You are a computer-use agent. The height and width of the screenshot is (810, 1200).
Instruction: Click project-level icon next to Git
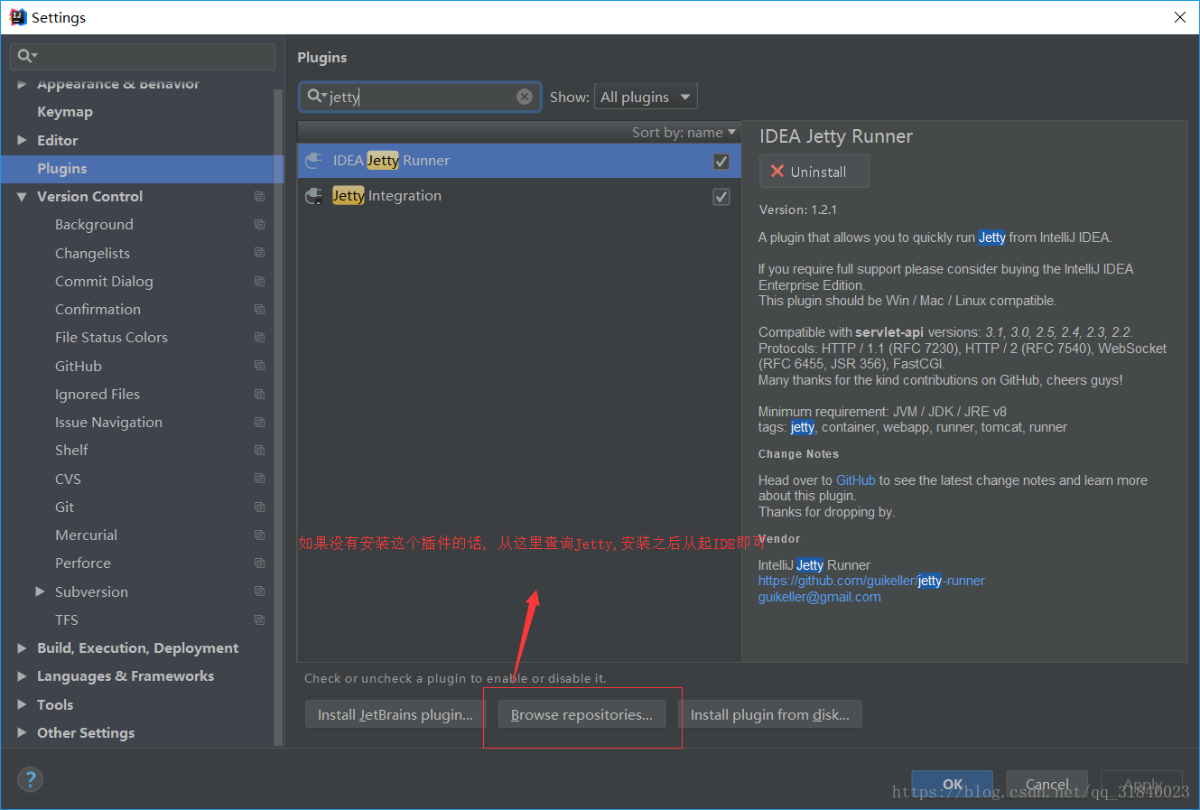tap(259, 507)
